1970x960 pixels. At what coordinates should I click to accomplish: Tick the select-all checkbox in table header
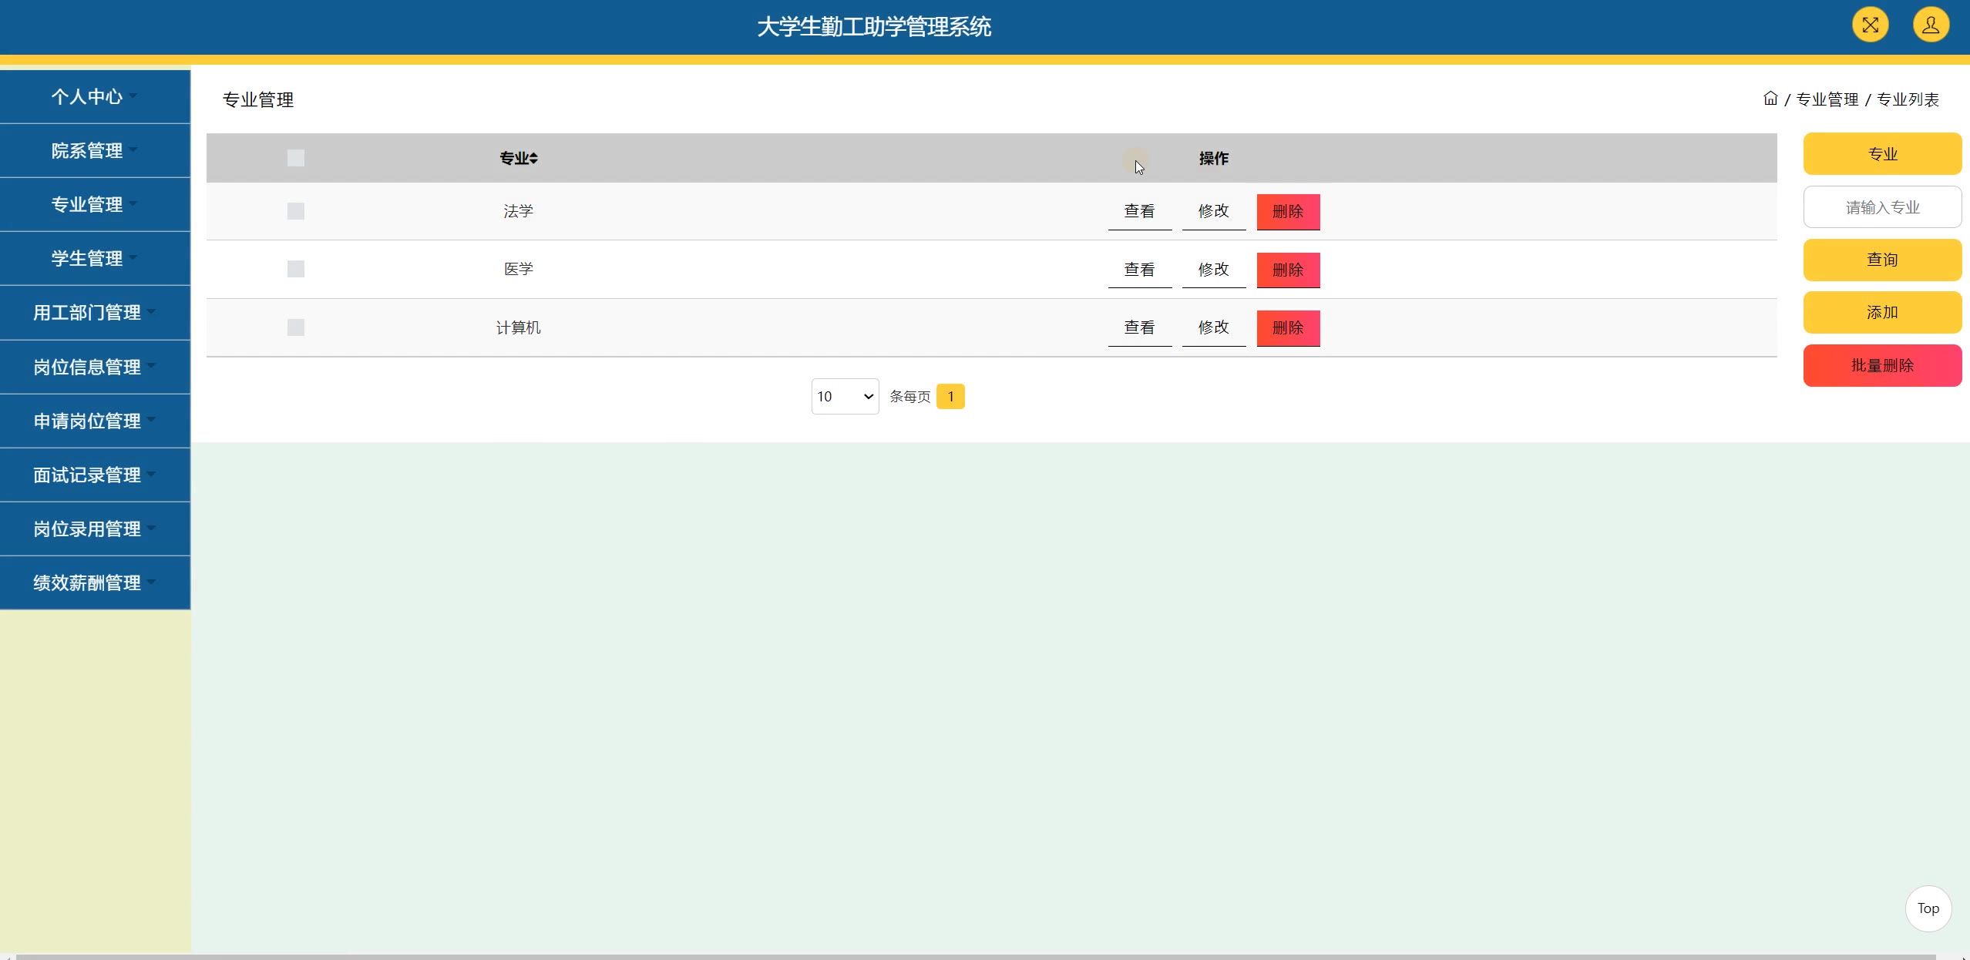tap(296, 158)
